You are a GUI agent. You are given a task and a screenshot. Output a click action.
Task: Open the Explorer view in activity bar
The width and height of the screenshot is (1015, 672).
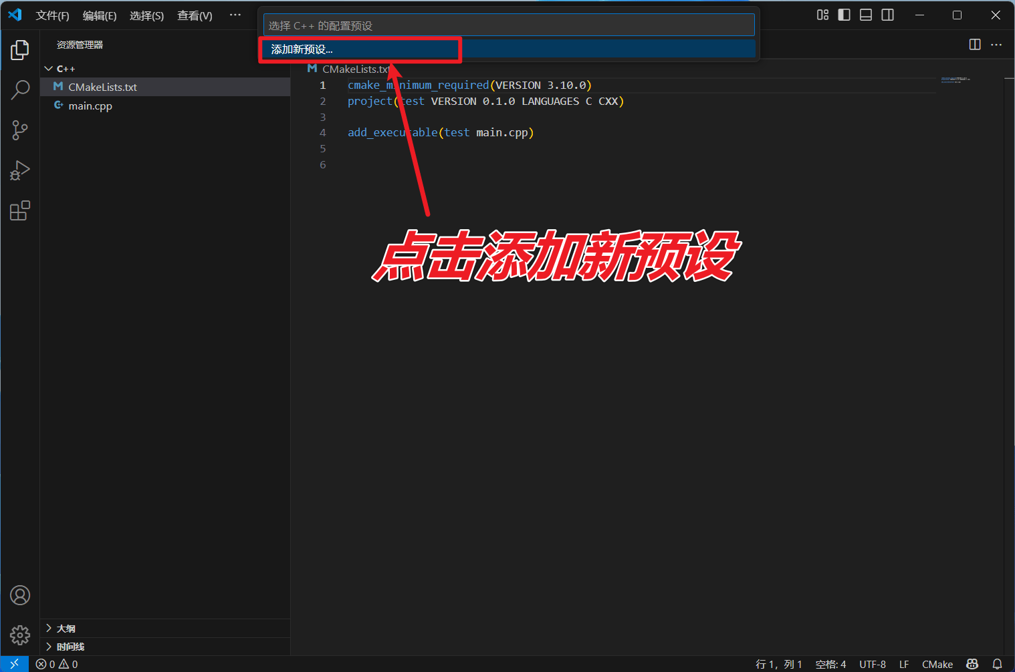pyautogui.click(x=20, y=50)
